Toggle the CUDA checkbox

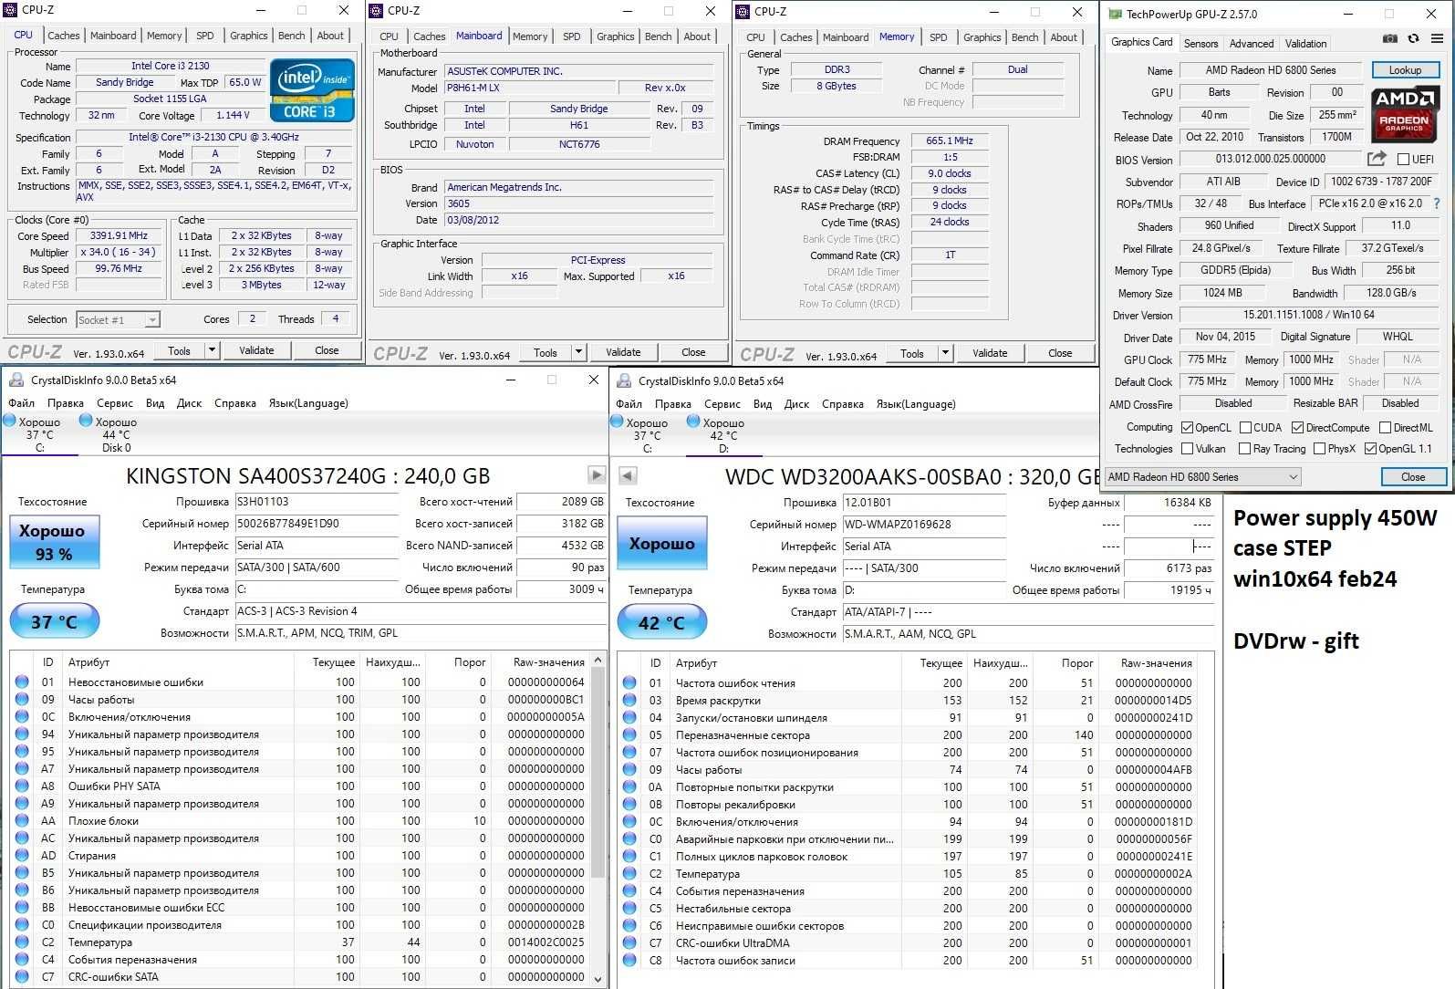tap(1244, 427)
